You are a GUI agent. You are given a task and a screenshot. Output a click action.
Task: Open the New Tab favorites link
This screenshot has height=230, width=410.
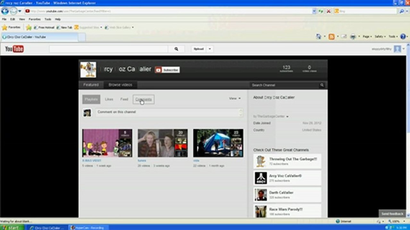point(64,27)
